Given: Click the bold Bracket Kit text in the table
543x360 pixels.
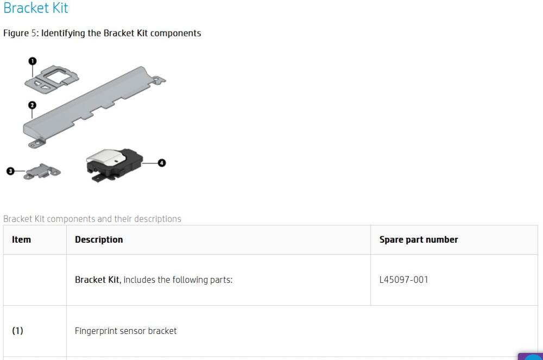Looking at the screenshot, I should (97, 280).
